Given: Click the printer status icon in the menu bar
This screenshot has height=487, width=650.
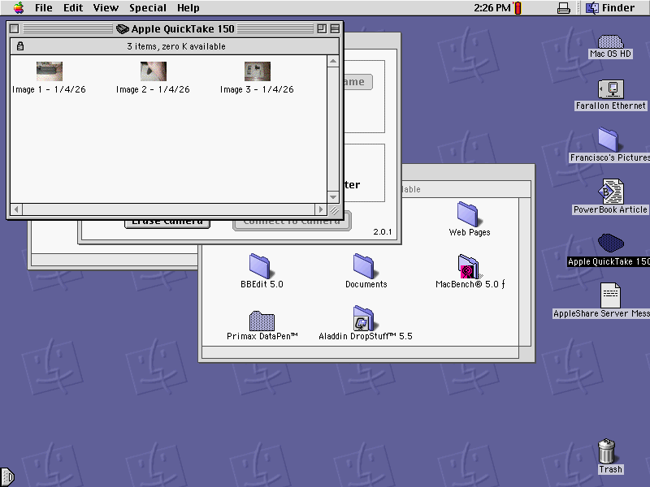Looking at the screenshot, I should pos(564,7).
